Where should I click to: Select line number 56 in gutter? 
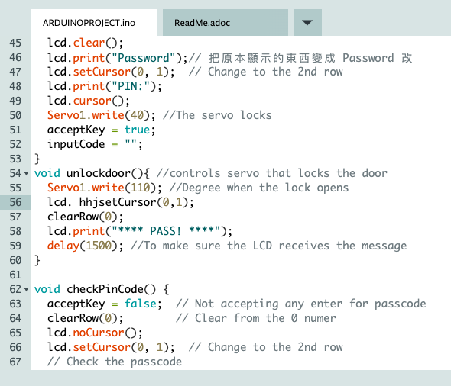click(15, 202)
